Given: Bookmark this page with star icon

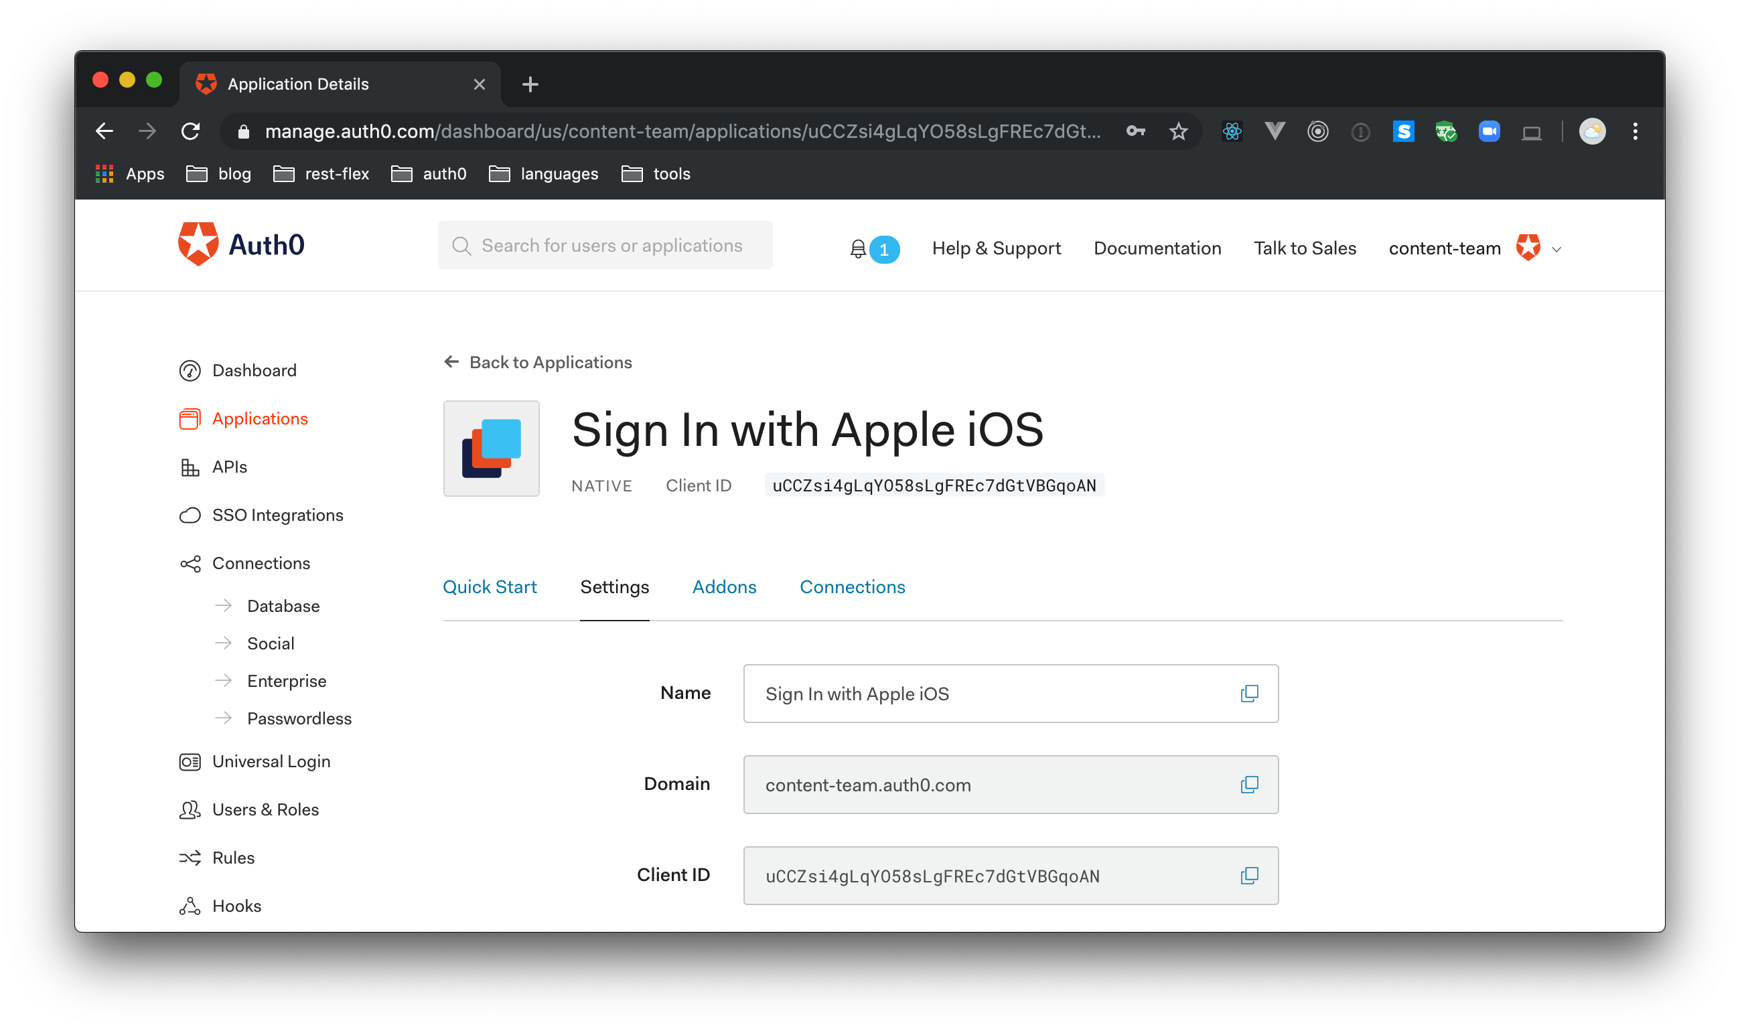Looking at the screenshot, I should tap(1178, 131).
